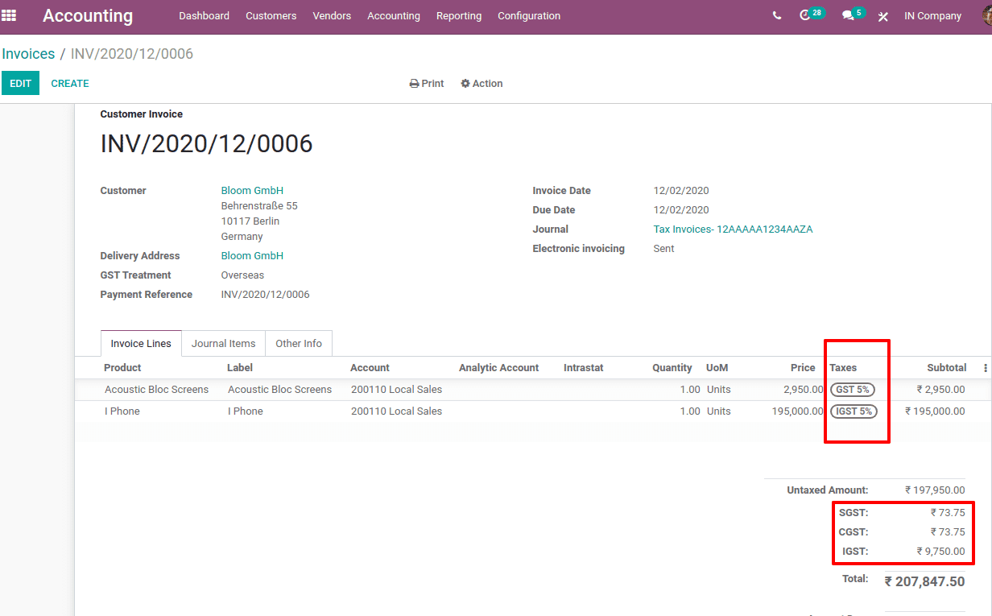Open the Action dropdown
The image size is (992, 616).
pyautogui.click(x=482, y=84)
